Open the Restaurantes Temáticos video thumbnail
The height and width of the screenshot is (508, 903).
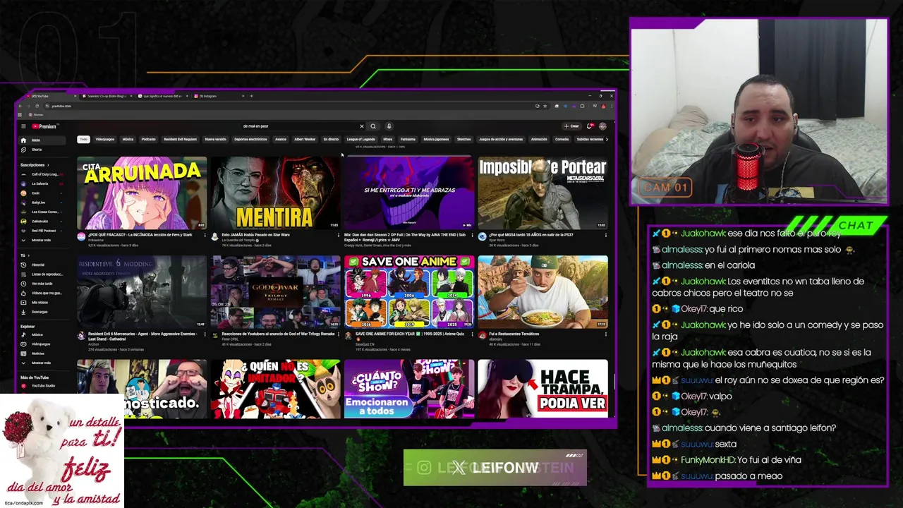(x=543, y=292)
